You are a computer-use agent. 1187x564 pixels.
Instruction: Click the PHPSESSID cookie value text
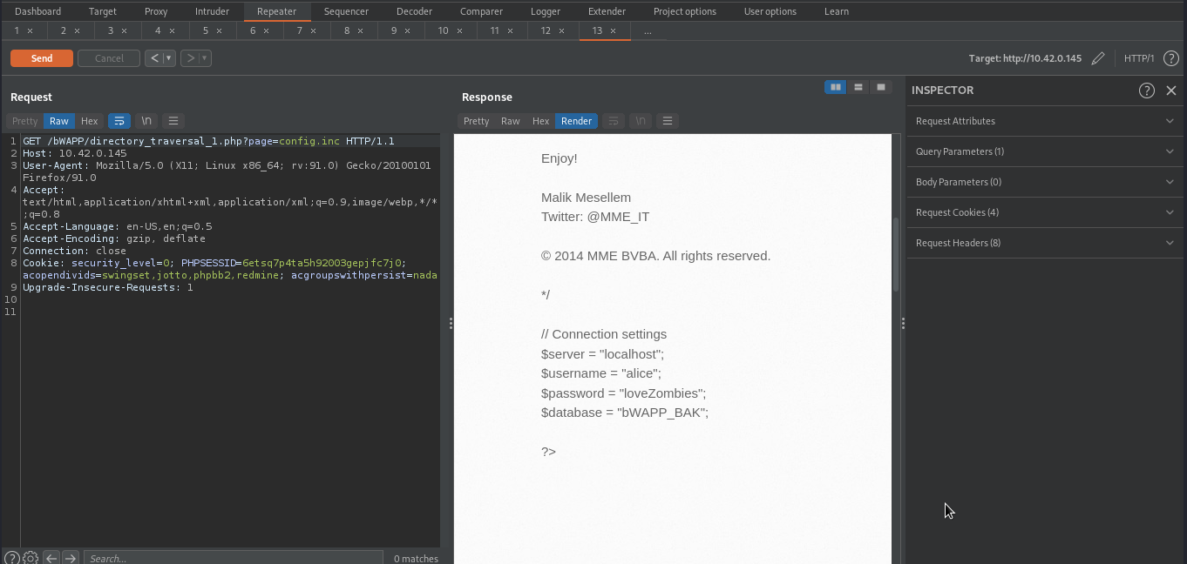322,263
